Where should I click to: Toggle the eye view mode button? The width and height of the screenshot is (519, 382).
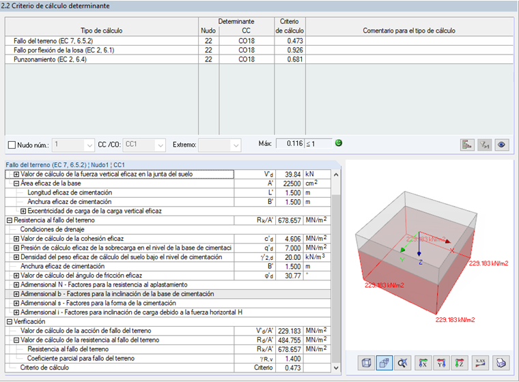501,145
